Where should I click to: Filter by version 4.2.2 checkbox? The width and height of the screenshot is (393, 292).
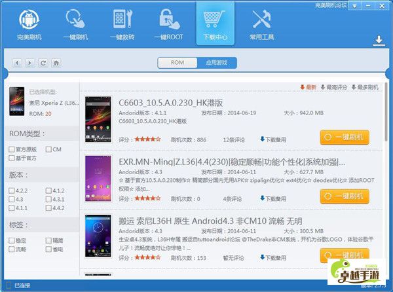(x=12, y=191)
